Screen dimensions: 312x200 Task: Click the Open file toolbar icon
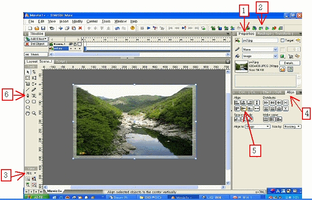(x=37, y=28)
